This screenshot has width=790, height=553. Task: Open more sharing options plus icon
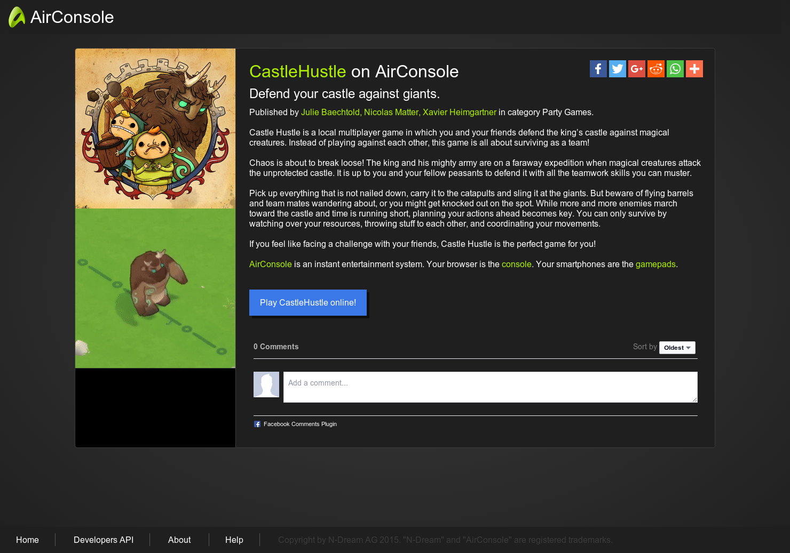(694, 69)
